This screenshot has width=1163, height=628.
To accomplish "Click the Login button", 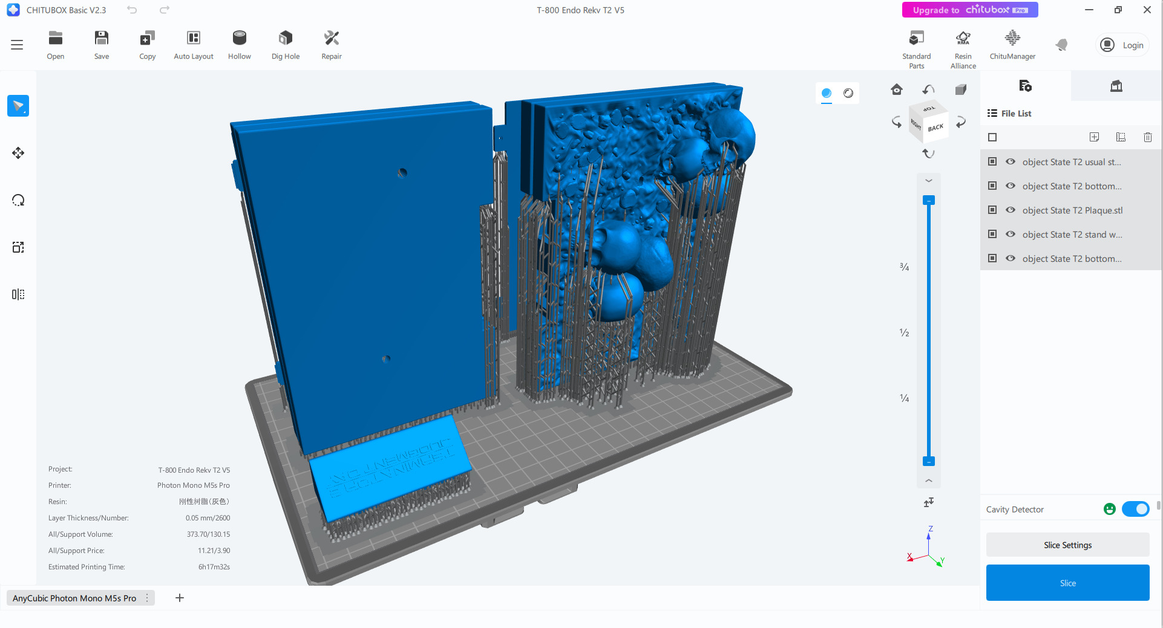I will (1123, 45).
